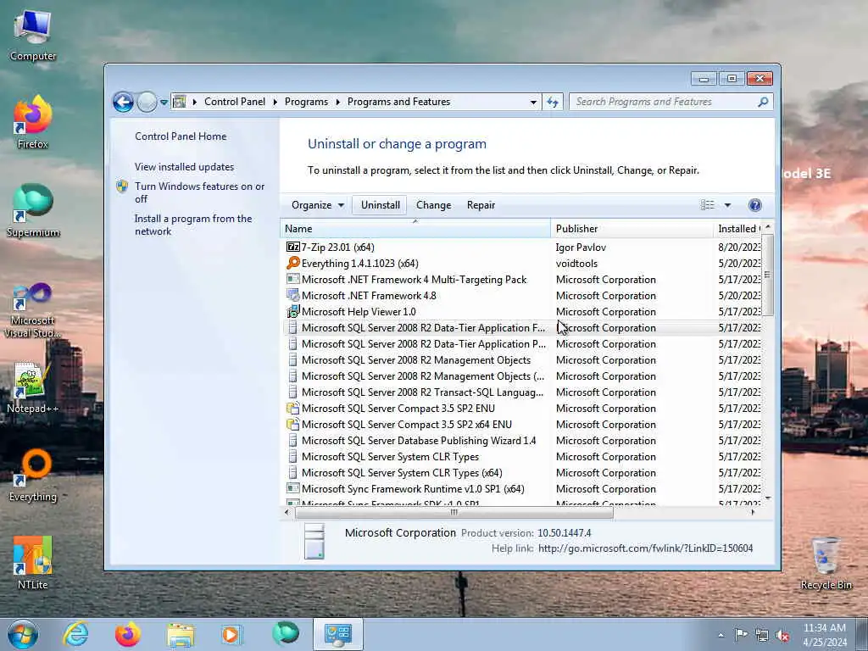868x651 pixels.
Task: Select Microsoft SQL Server Compact 3.5 SP2 ENU
Action: pyautogui.click(x=522, y=409)
